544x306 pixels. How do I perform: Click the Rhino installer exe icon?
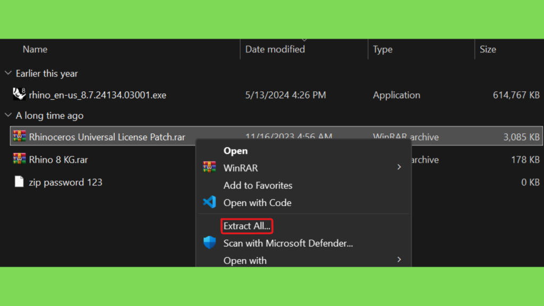tap(19, 94)
